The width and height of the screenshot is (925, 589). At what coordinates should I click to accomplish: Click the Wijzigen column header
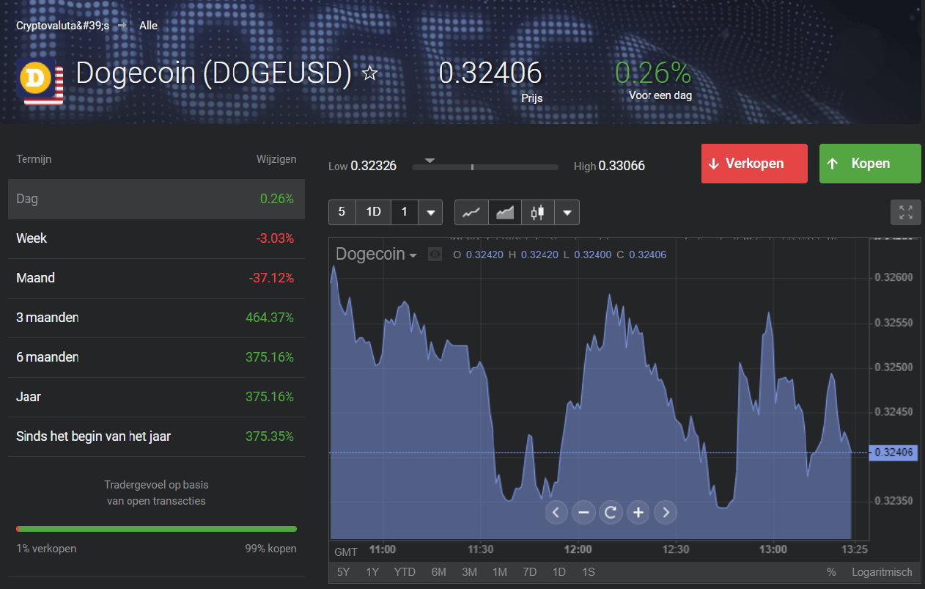coord(276,159)
